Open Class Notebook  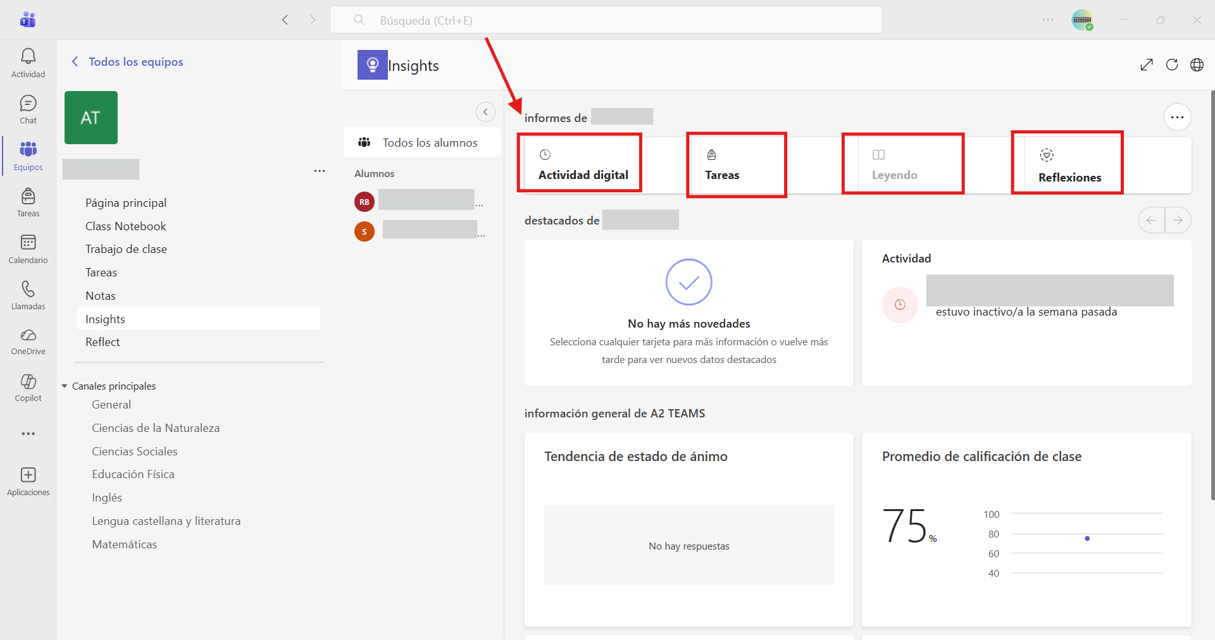[126, 226]
